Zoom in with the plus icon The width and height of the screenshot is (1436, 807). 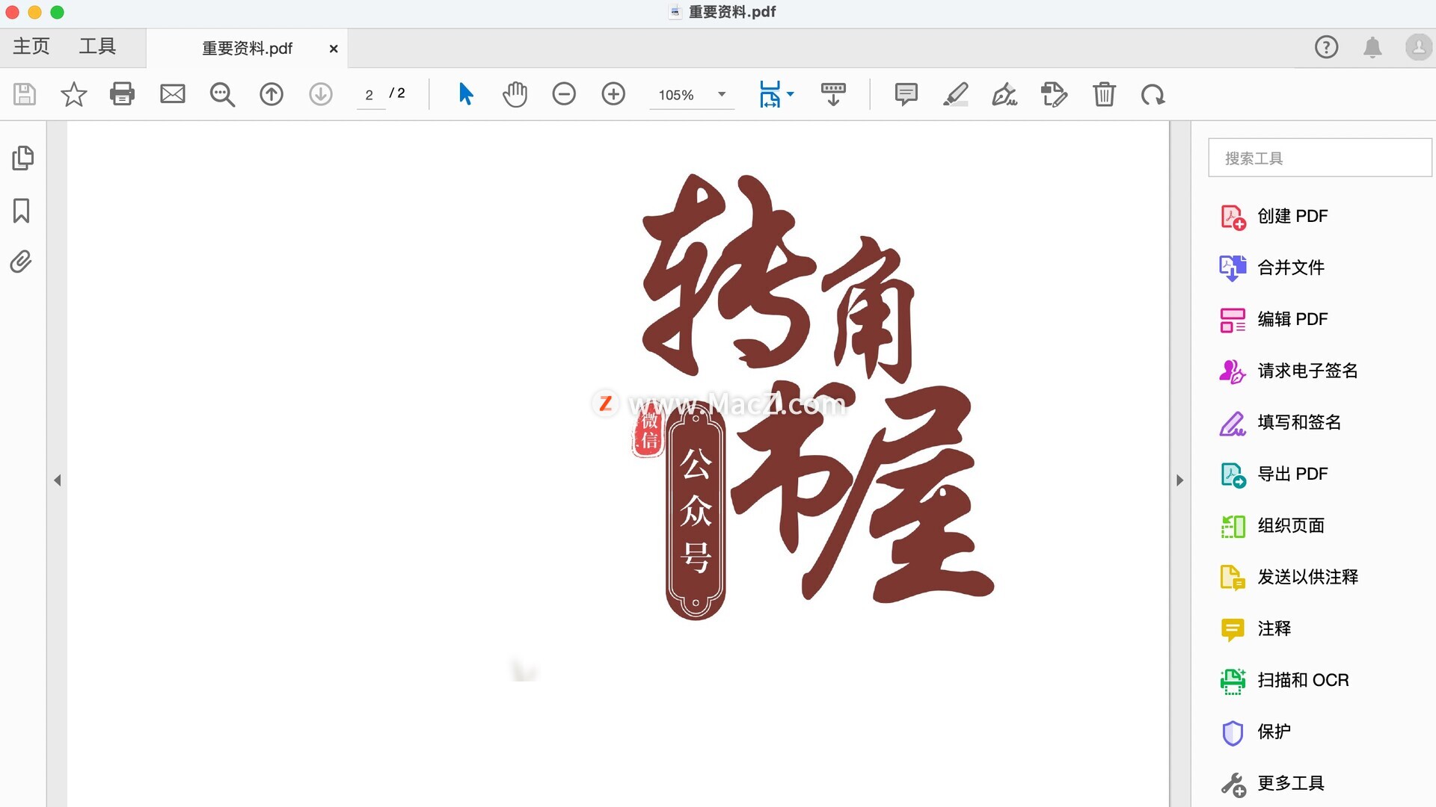[613, 94]
